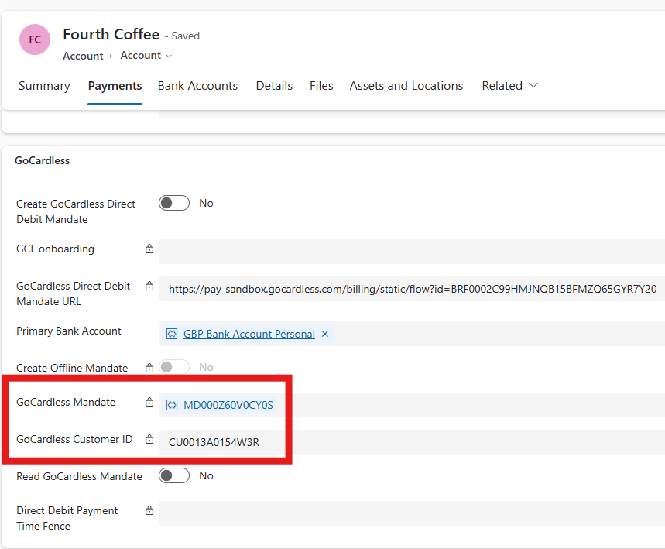Open GBP Bank Account Personal link
665x549 pixels.
[249, 334]
